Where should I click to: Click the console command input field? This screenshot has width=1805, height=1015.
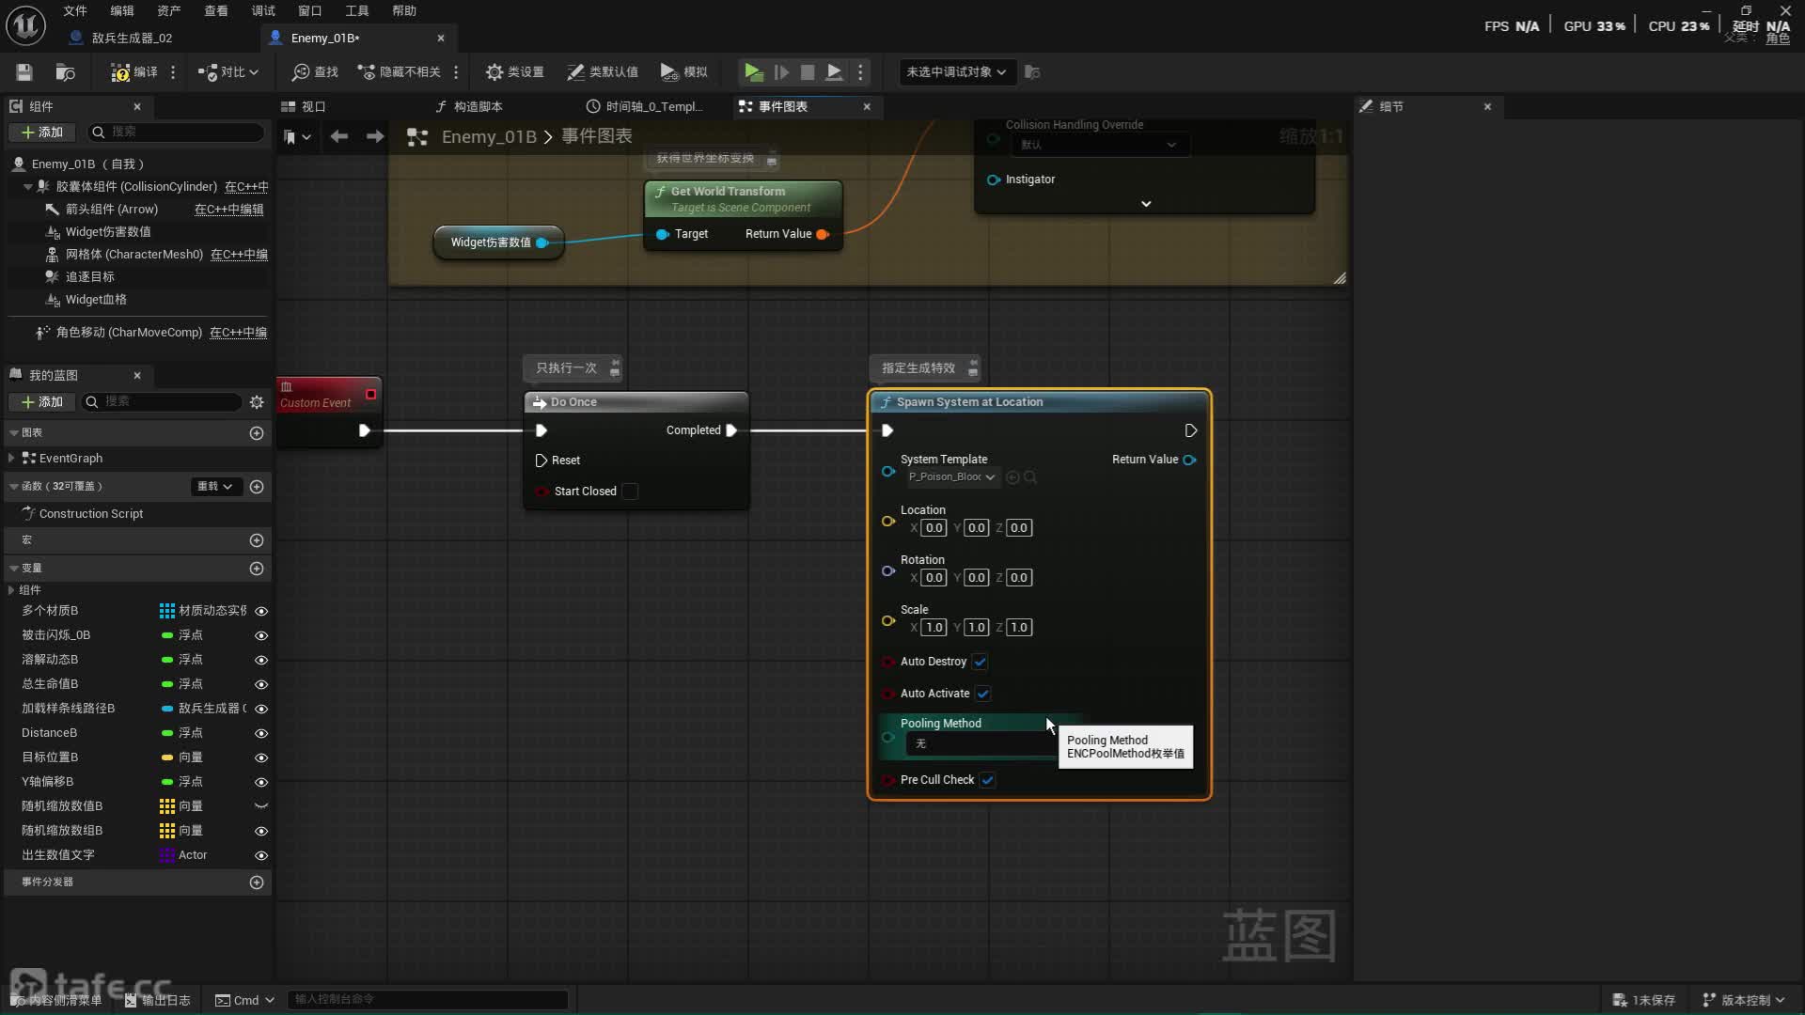tap(428, 1000)
